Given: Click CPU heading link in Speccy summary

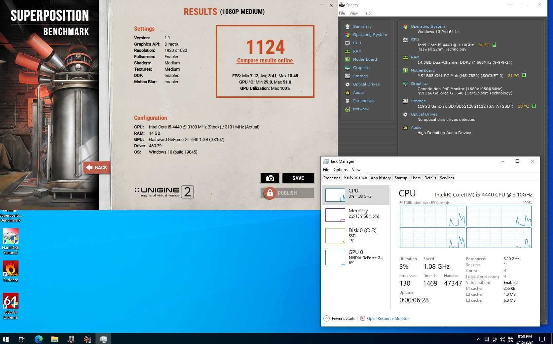Looking at the screenshot, I should click(415, 40).
